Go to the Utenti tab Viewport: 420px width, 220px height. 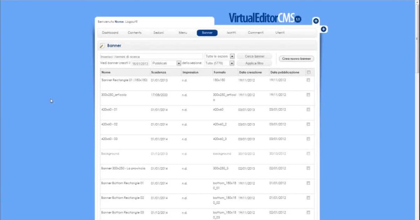click(x=280, y=33)
